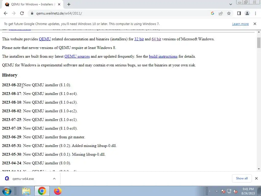Click the History heading

point(10,75)
